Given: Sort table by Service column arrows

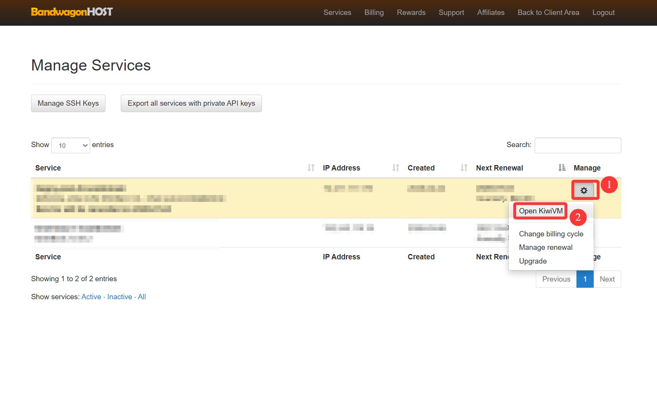Looking at the screenshot, I should tap(311, 168).
